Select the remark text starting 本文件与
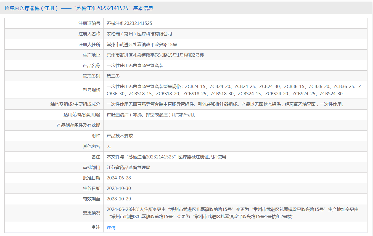Screen dimensions: 373x236 point(166,157)
